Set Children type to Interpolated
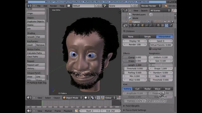202x113 pixels. [164, 36]
